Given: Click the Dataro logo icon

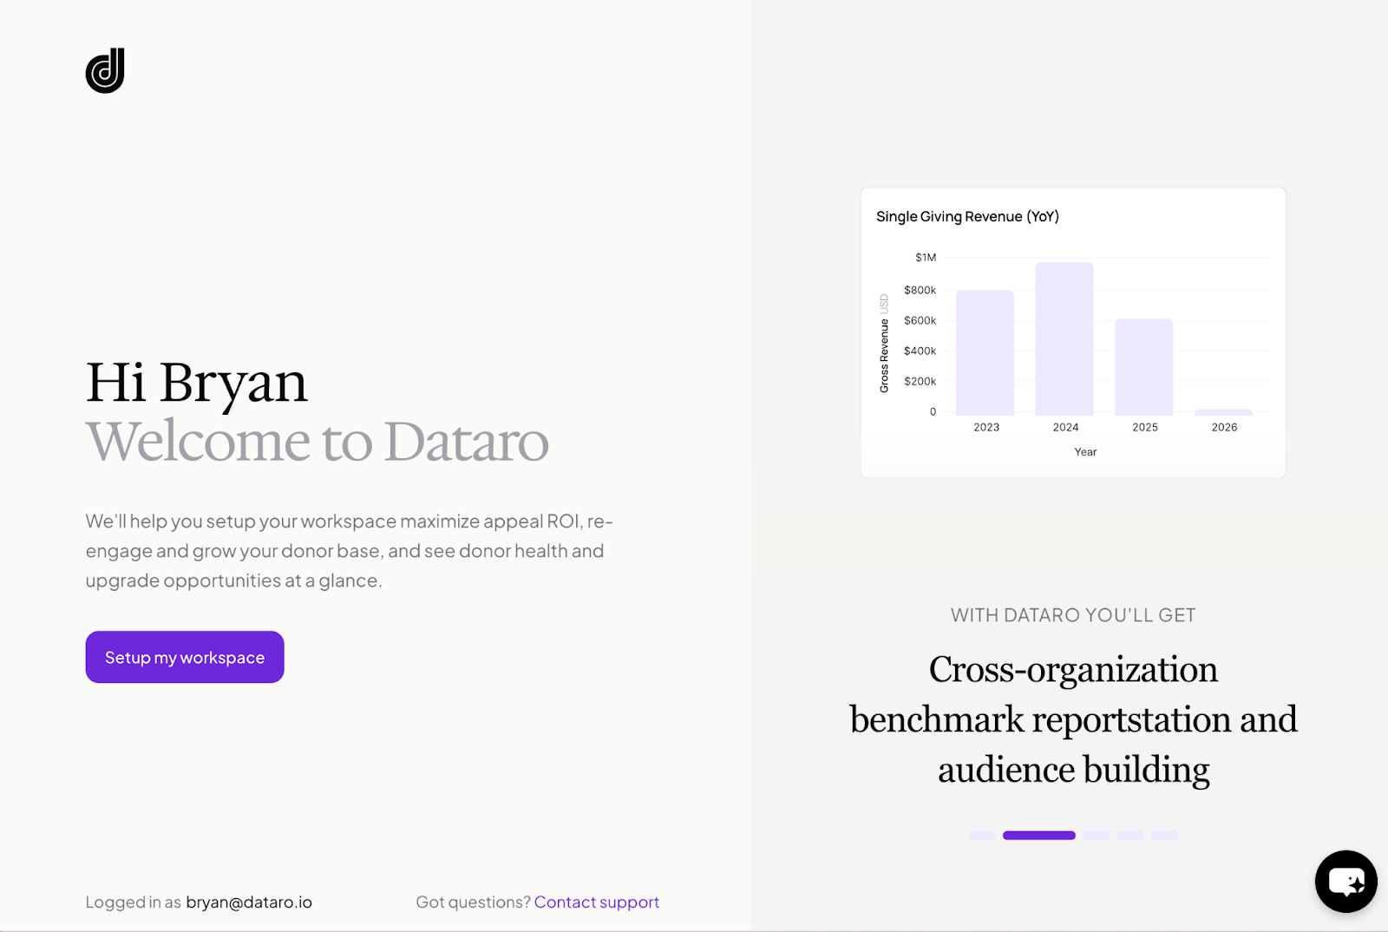Looking at the screenshot, I should click(x=105, y=70).
